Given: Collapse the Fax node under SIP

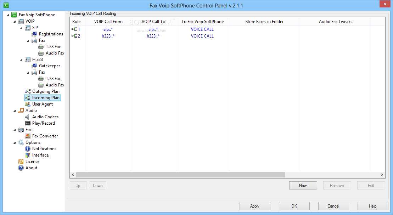Looking at the screenshot, I should click(28, 41).
